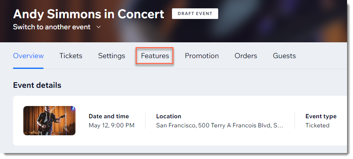Go to the Settings tab
Screen dimensions: 353x159
(111, 56)
